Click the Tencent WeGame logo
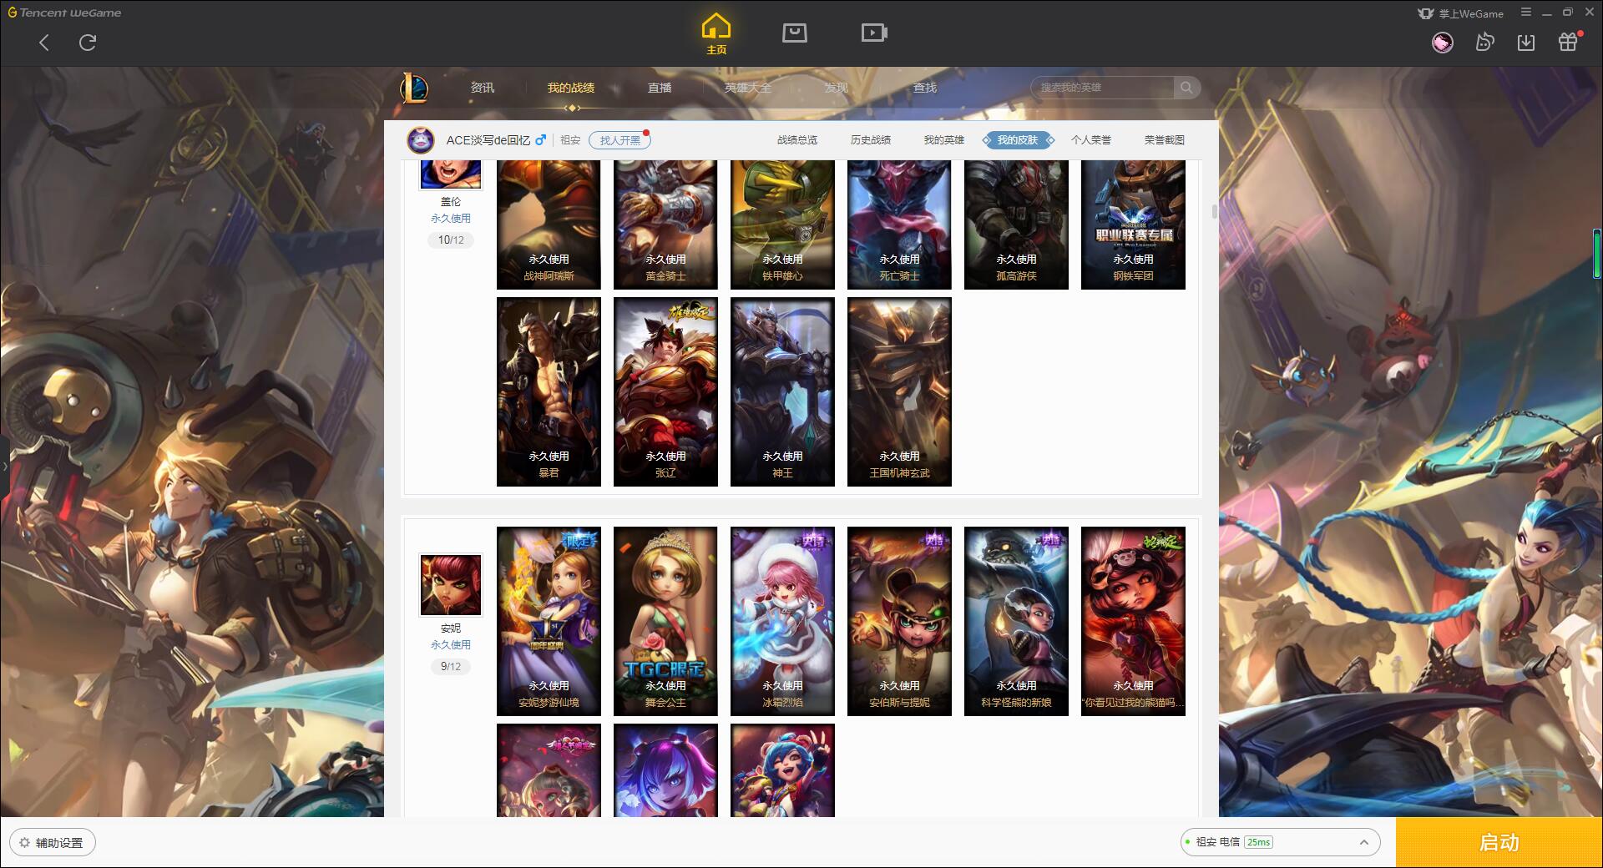Screen dimensions: 1603x868 tap(64, 13)
